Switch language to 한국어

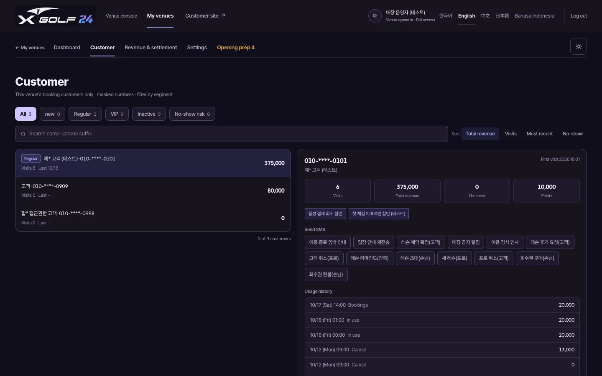[446, 16]
